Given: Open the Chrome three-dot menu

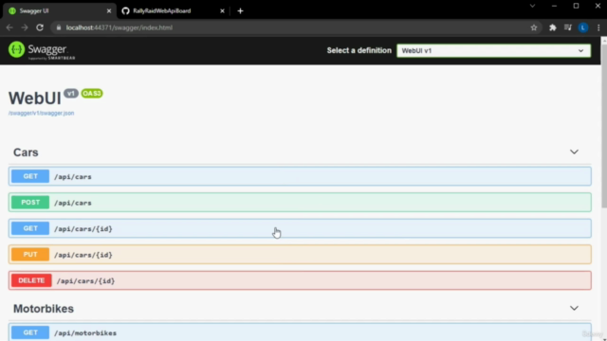Looking at the screenshot, I should click(x=598, y=27).
